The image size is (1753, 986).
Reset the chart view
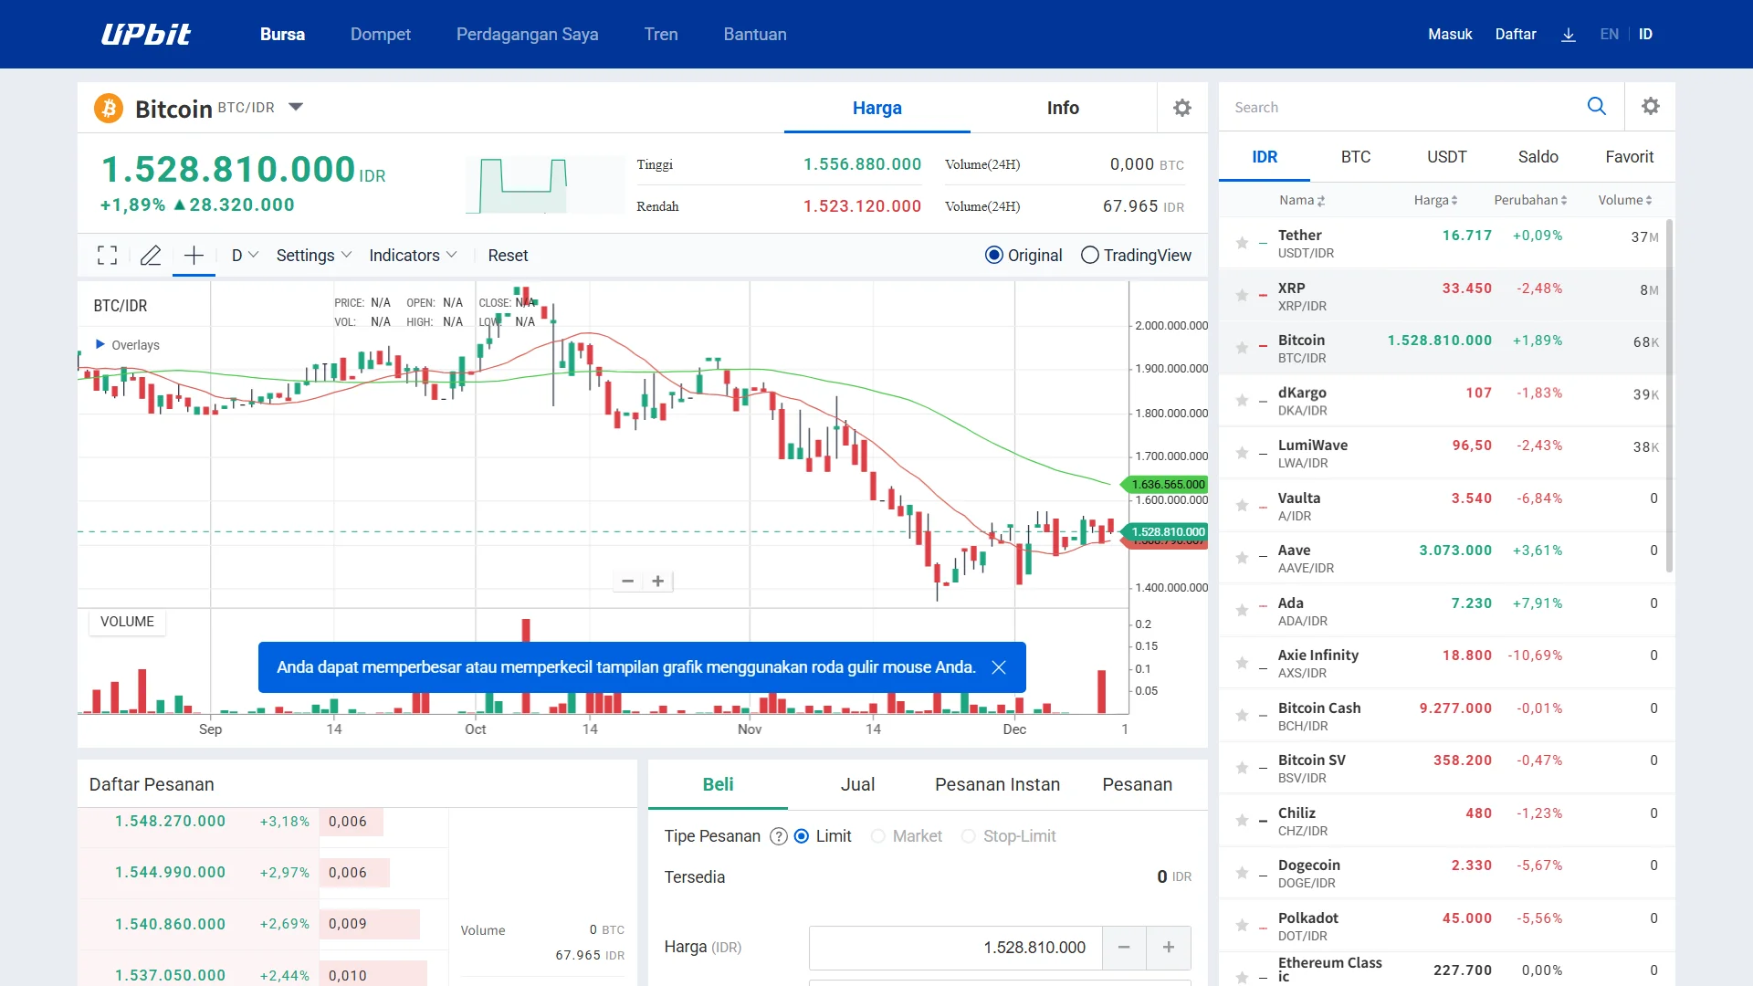click(509, 256)
